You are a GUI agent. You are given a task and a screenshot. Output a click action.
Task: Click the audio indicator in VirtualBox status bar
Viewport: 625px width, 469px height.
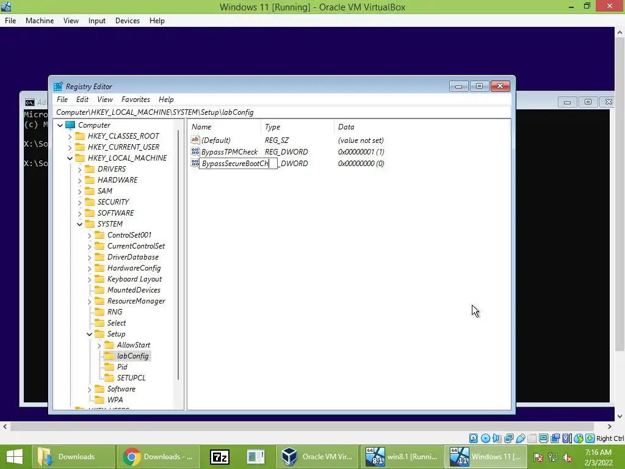click(497, 438)
